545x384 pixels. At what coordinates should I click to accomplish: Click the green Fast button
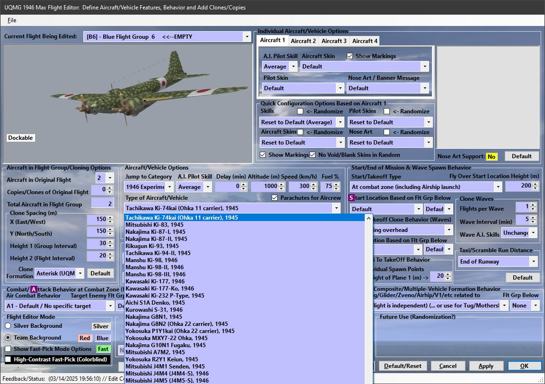(103, 349)
